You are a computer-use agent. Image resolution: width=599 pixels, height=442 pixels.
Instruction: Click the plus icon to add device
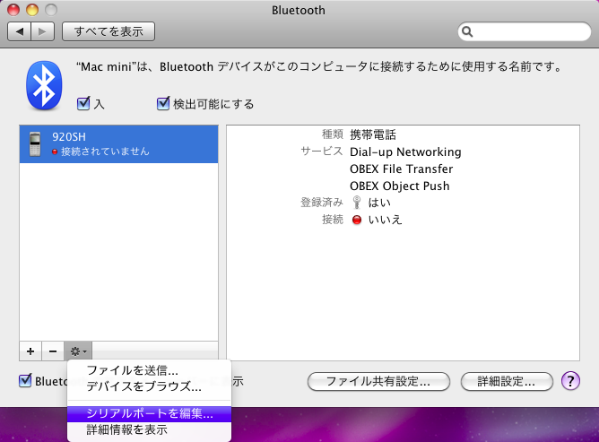(x=30, y=351)
